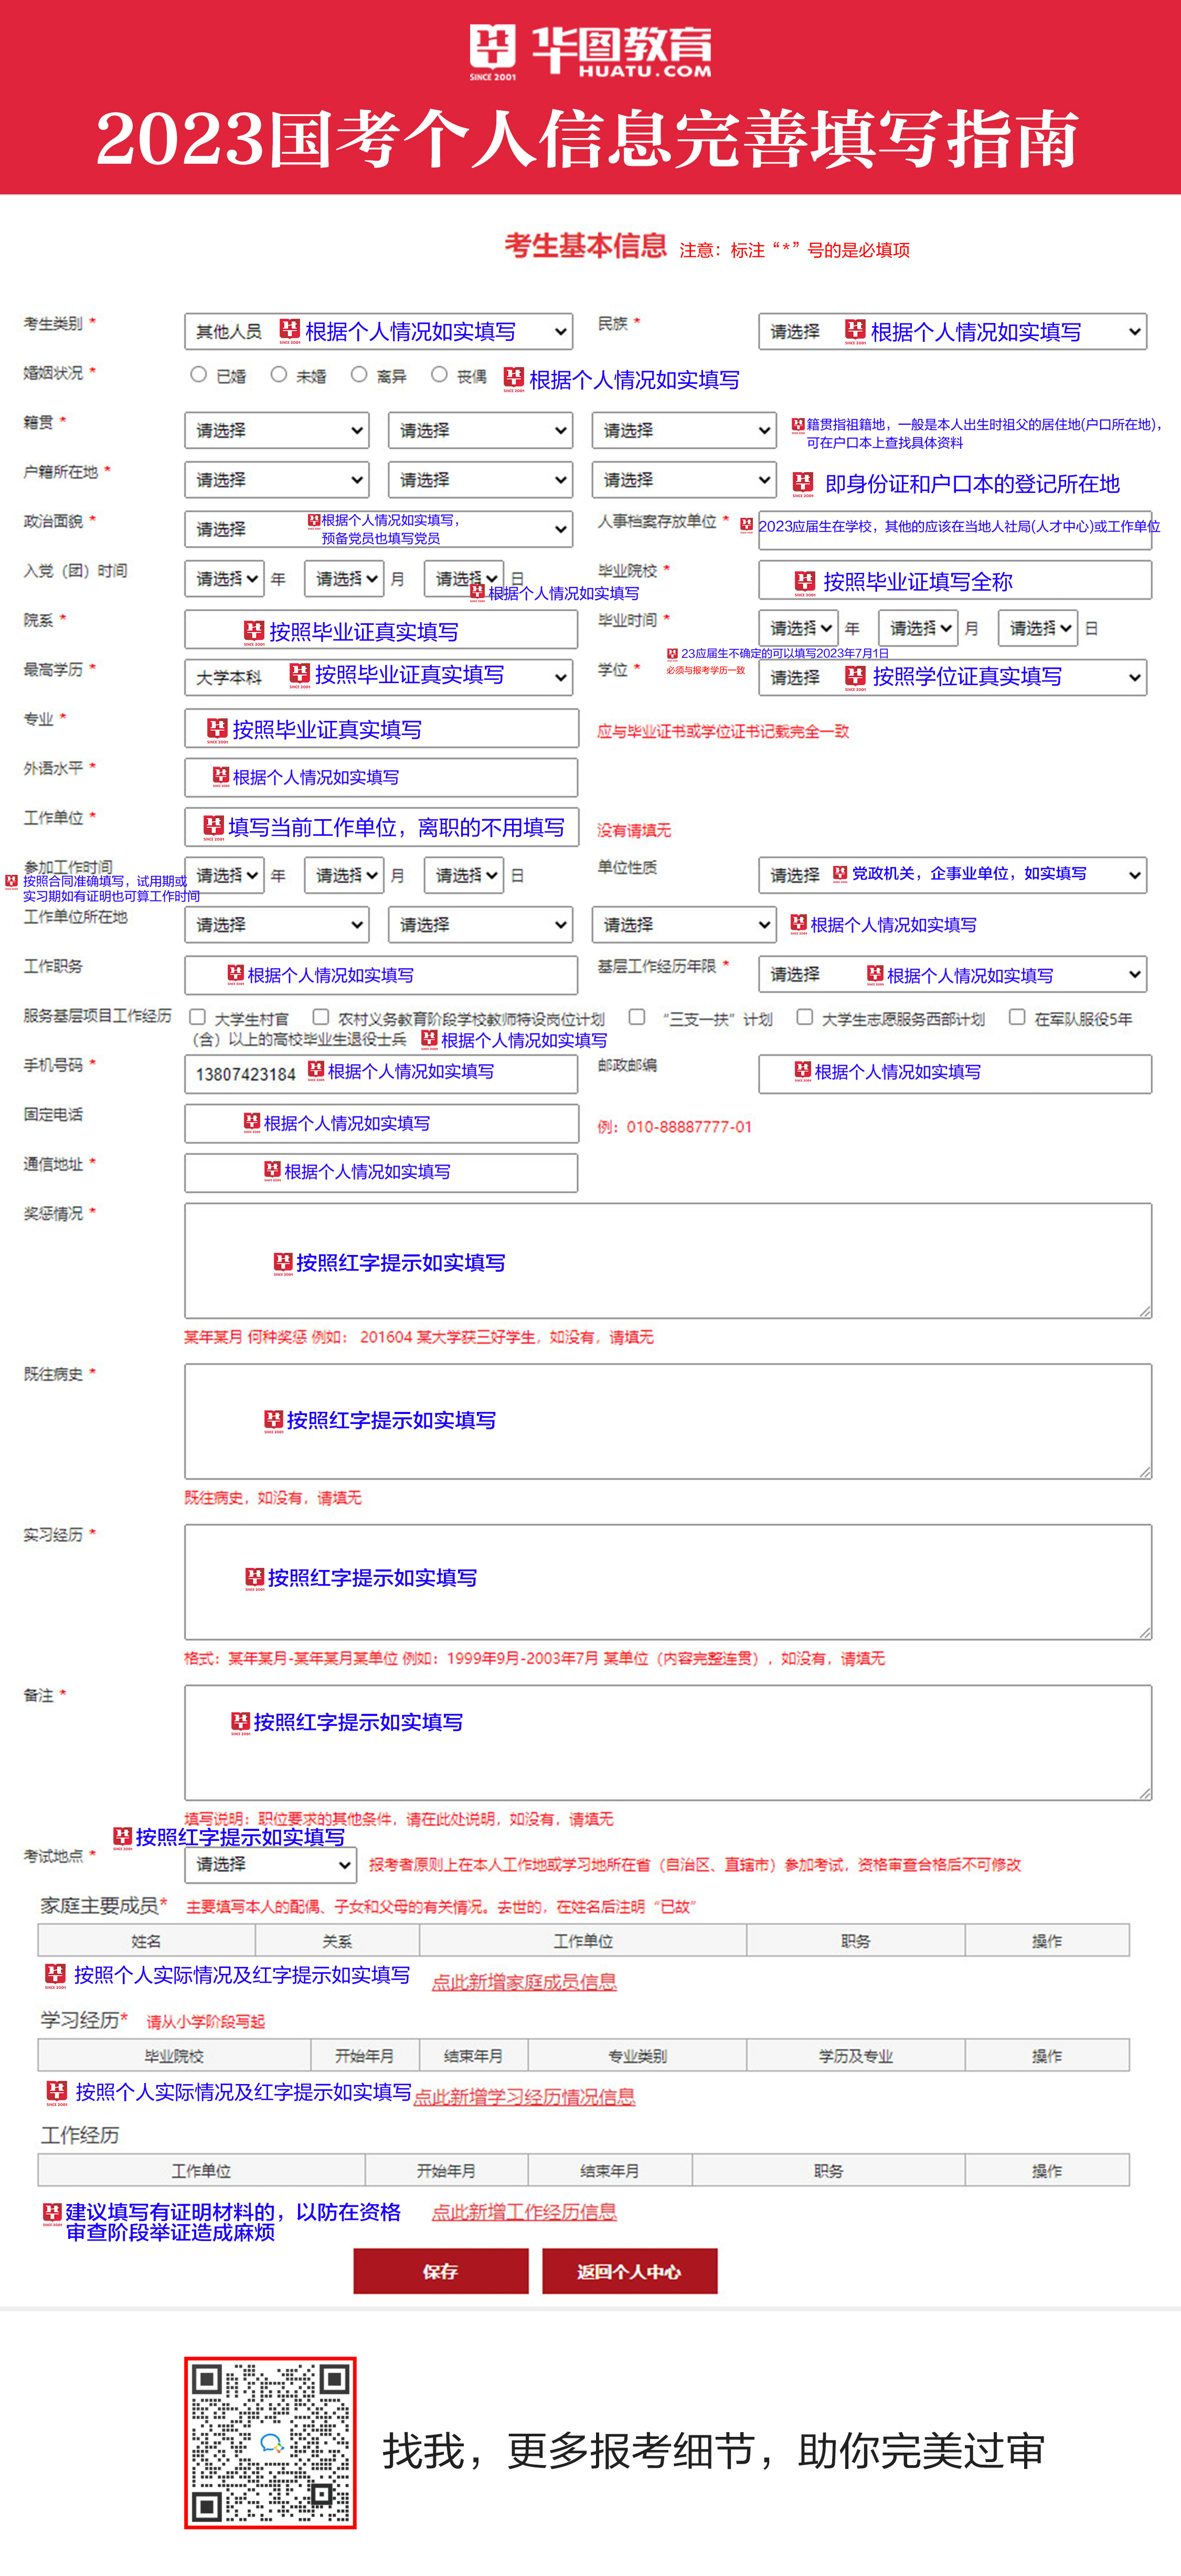Image resolution: width=1181 pixels, height=2576 pixels.
Task: Open the 政治面貌 dropdown
Action: coord(379,529)
